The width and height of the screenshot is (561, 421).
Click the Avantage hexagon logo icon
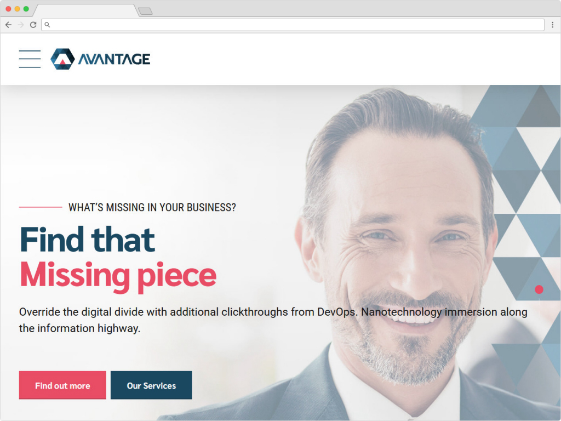[62, 59]
